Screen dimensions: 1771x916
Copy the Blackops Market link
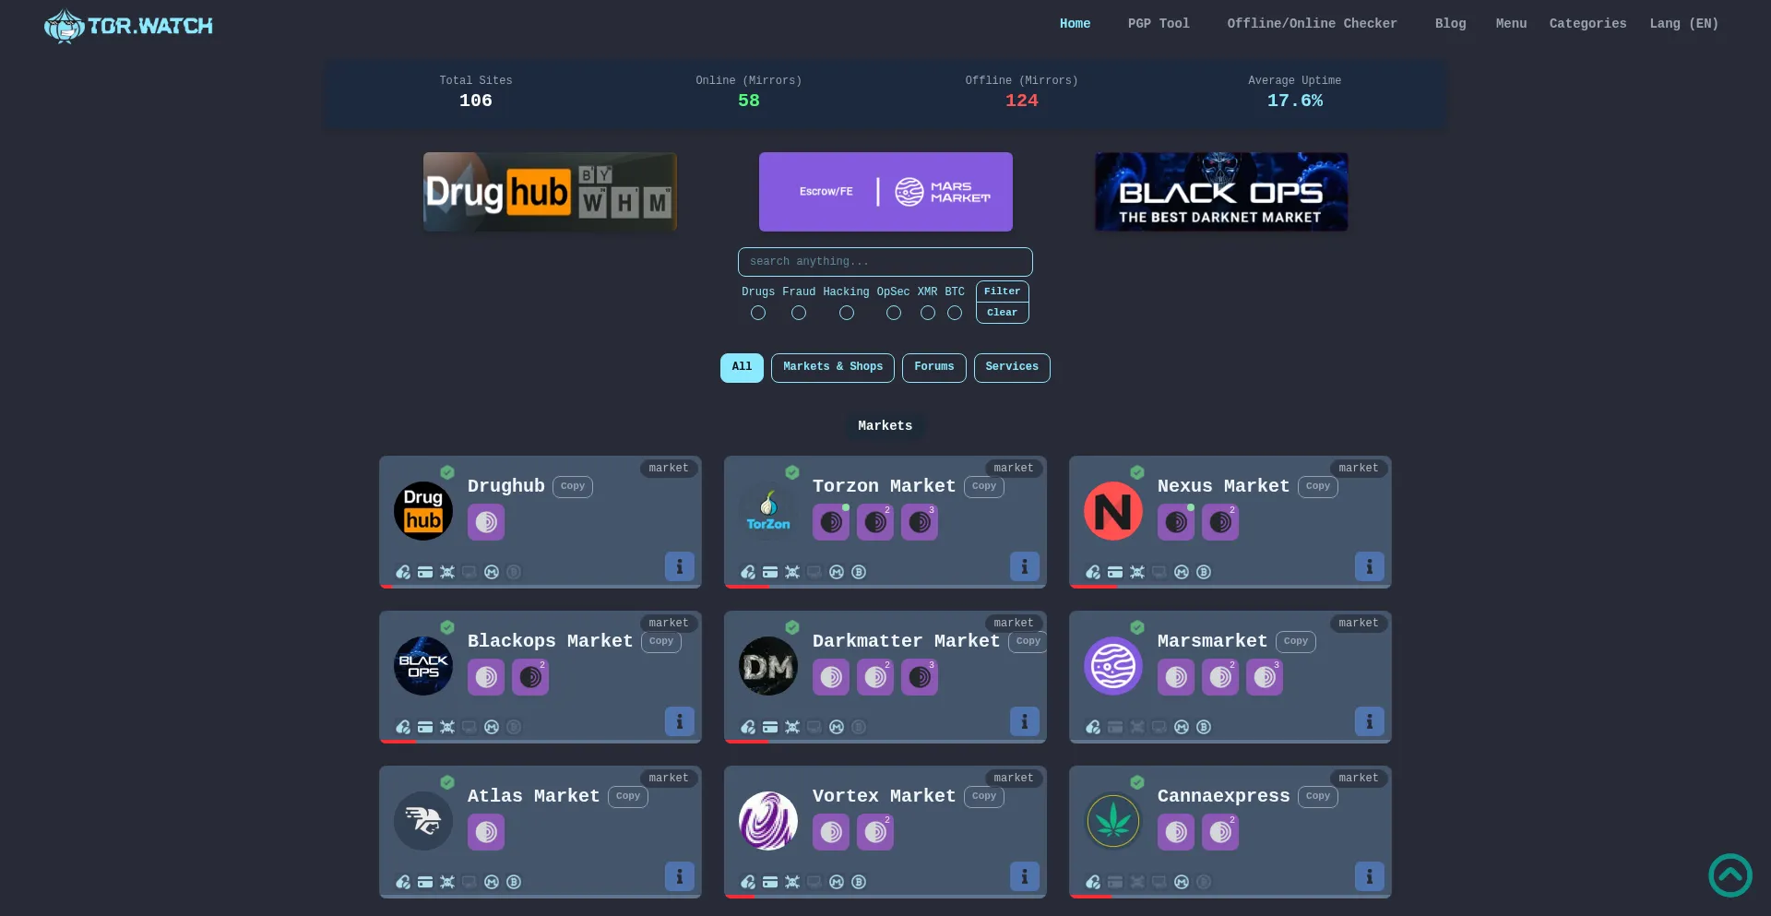click(x=661, y=641)
